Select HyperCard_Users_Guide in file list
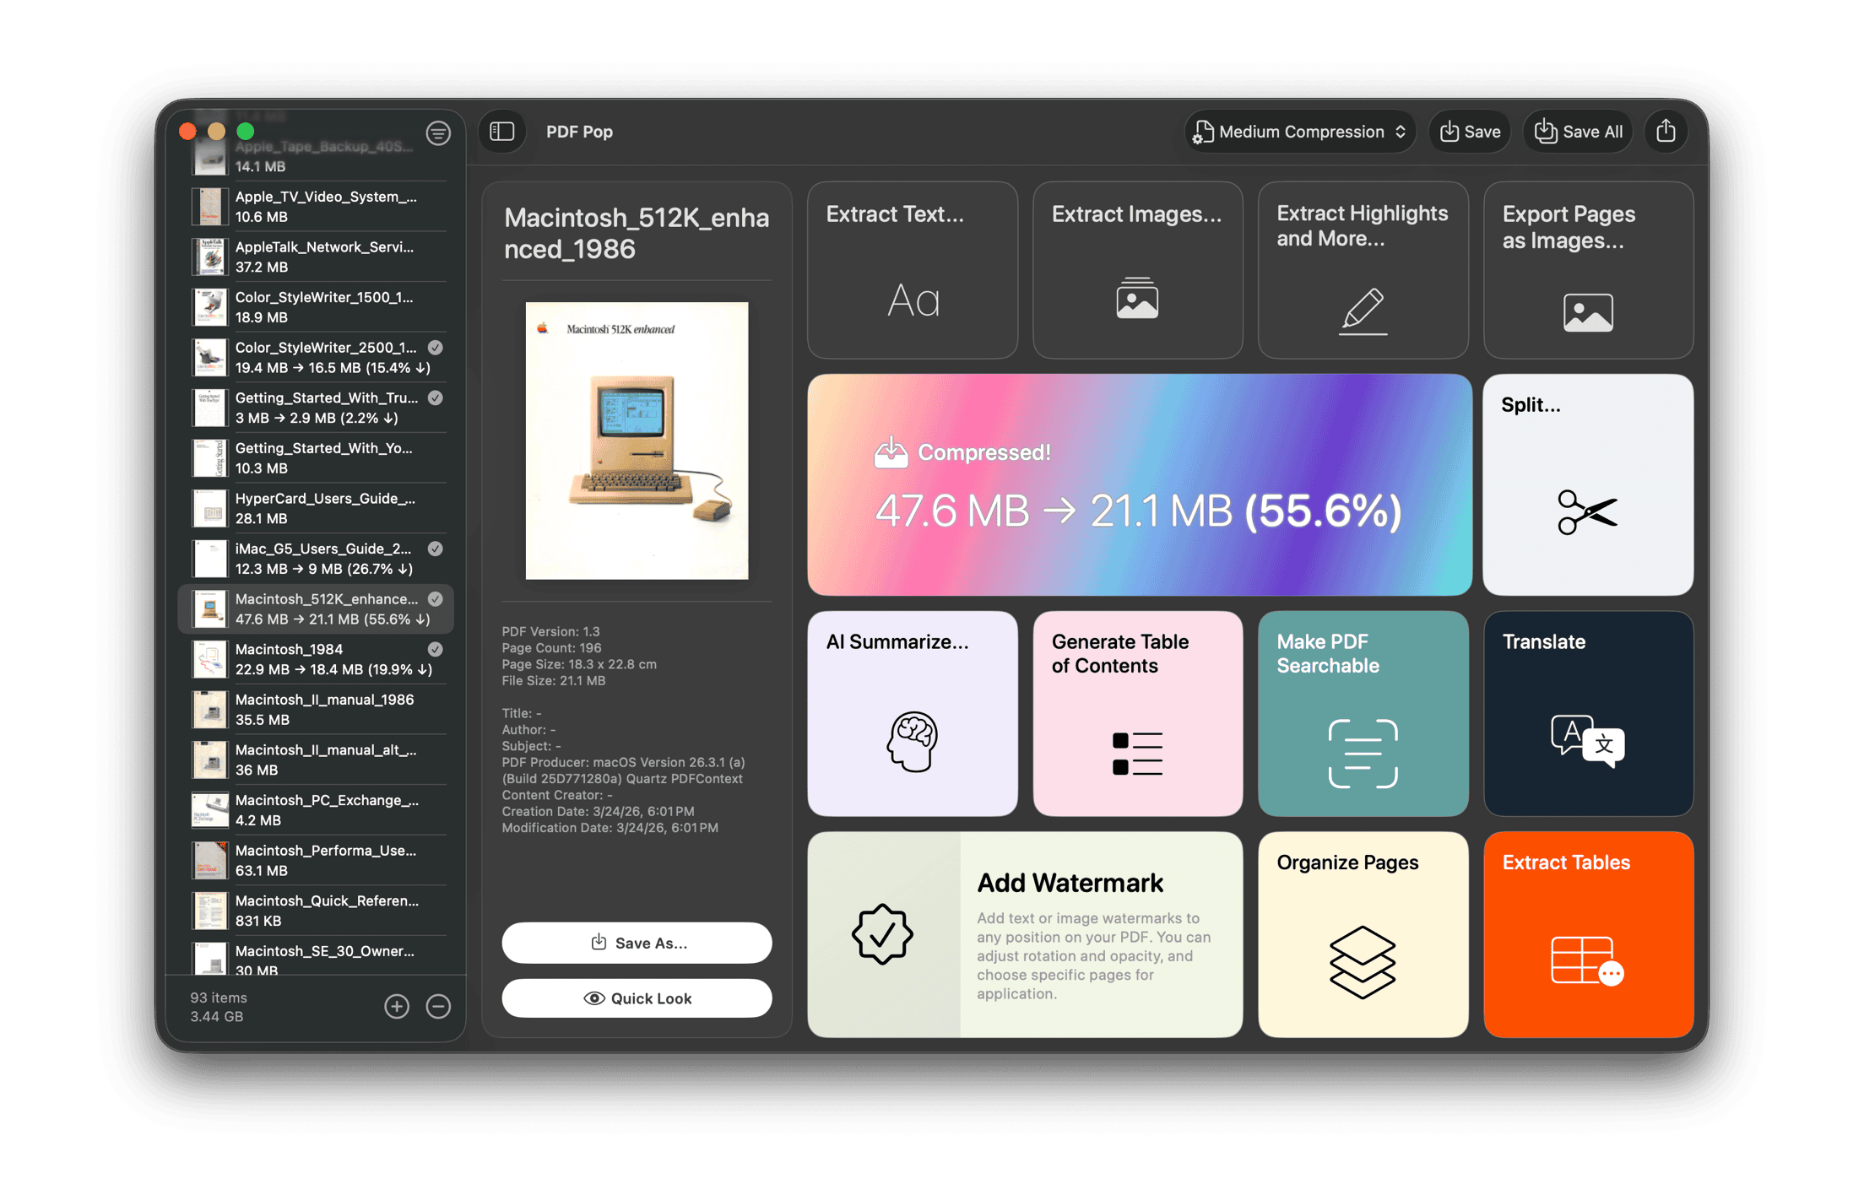 (x=325, y=508)
